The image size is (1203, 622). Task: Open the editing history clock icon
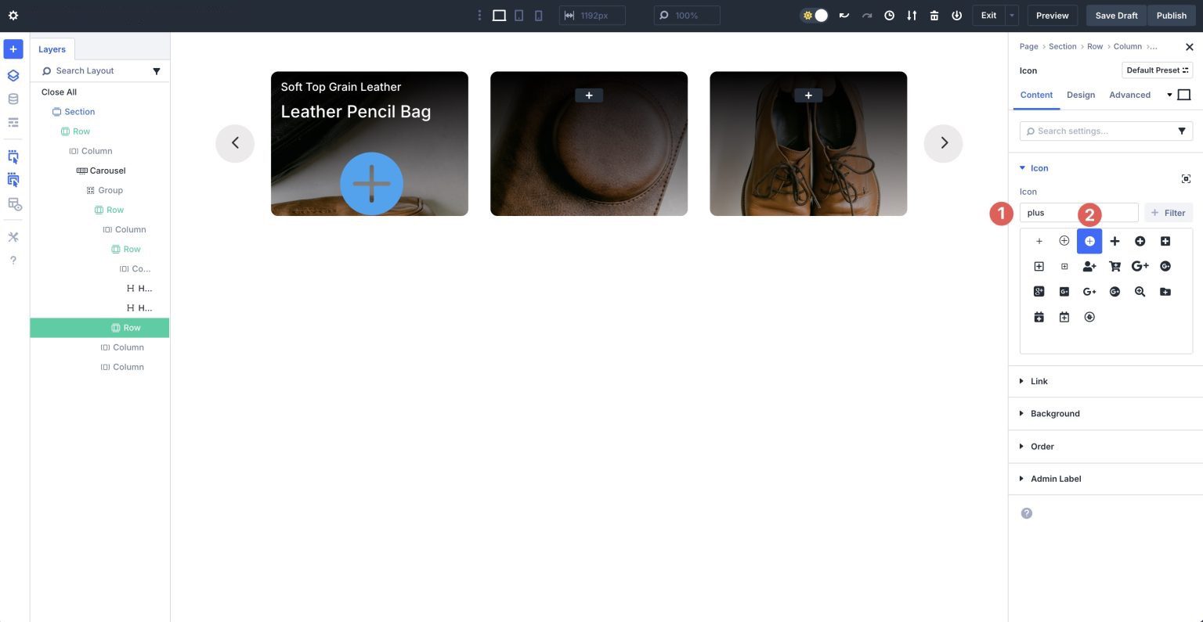click(889, 15)
